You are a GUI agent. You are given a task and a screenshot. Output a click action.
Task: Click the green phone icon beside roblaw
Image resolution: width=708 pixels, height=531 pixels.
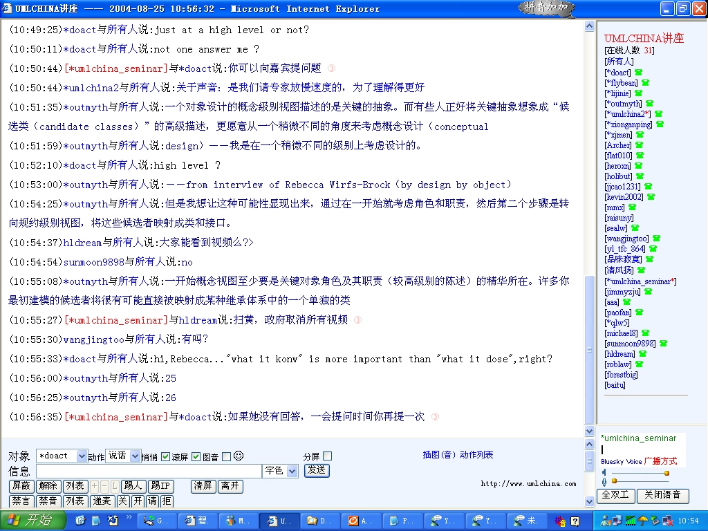639,364
